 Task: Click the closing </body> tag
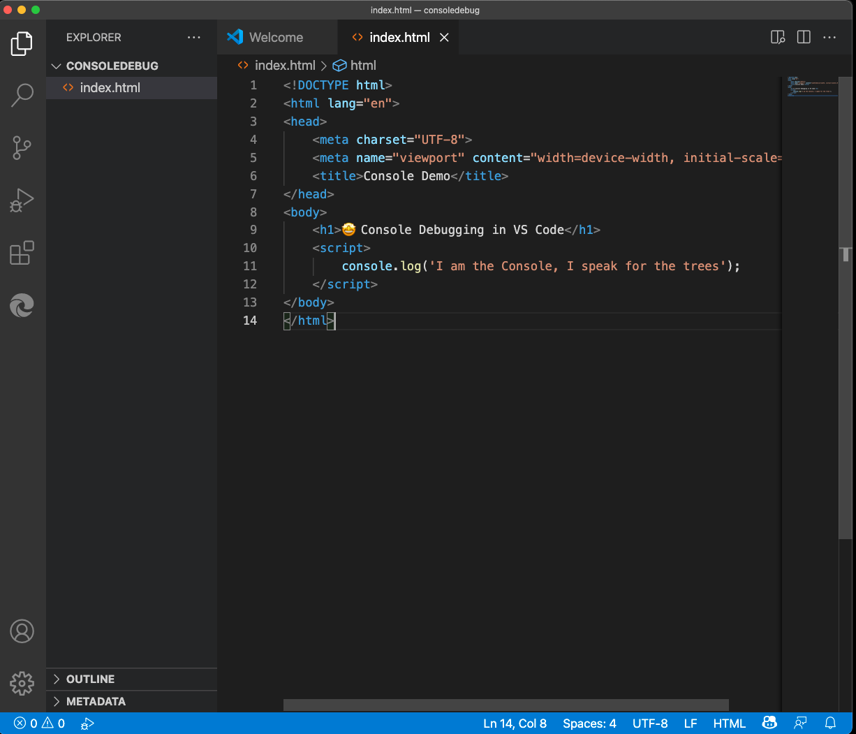point(309,302)
